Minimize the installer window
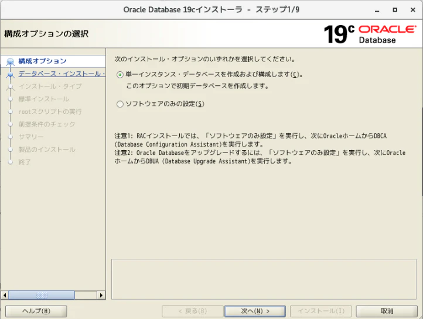The image size is (423, 319). pos(377,10)
